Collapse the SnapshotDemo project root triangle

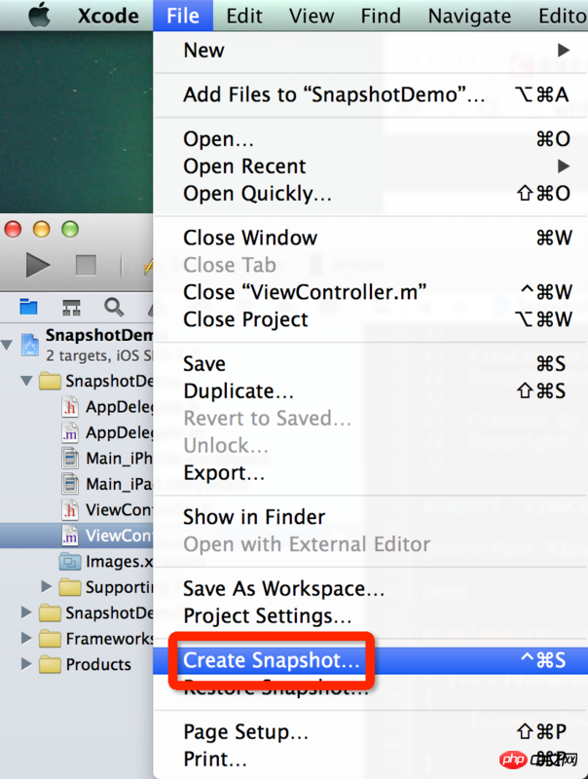[x=9, y=345]
